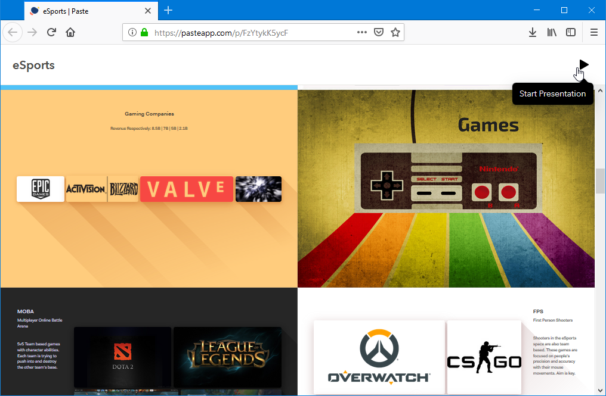Image resolution: width=606 pixels, height=396 pixels.
Task: Bookmark this page with the star
Action: click(395, 32)
